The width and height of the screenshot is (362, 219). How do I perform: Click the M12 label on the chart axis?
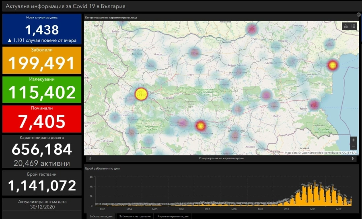pyautogui.click(x=339, y=209)
